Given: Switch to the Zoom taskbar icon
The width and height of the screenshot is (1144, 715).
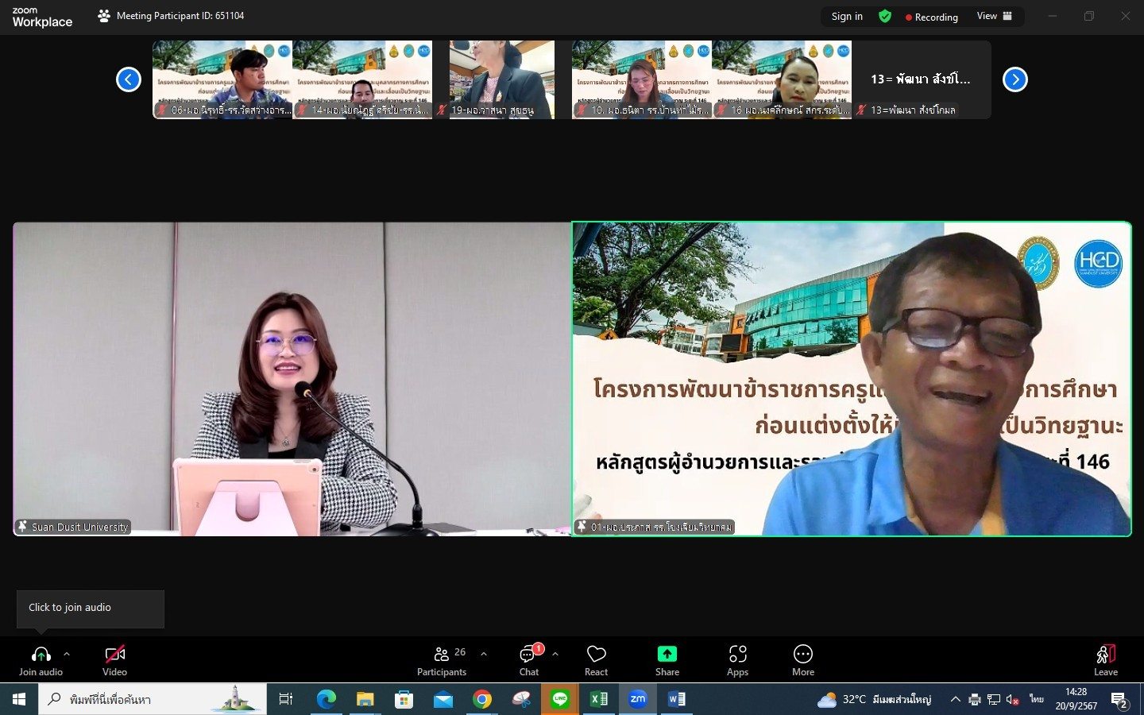Looking at the screenshot, I should click(x=638, y=699).
